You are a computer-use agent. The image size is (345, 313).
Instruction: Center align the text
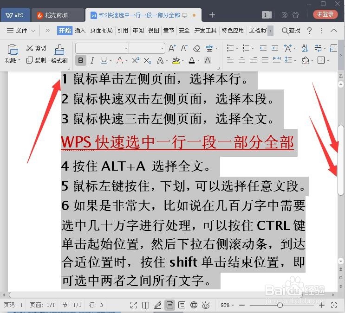(x=242, y=60)
